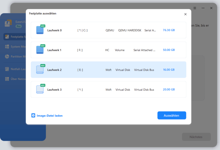The width and height of the screenshot is (220, 150).
Task: Click the 76.30 GB size value
Action: pyautogui.click(x=169, y=30)
